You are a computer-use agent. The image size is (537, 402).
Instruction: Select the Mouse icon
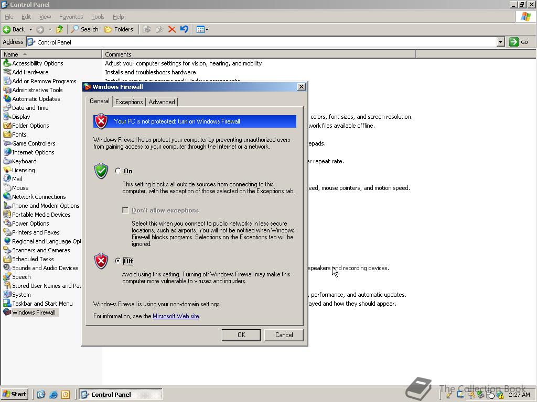[x=7, y=188]
